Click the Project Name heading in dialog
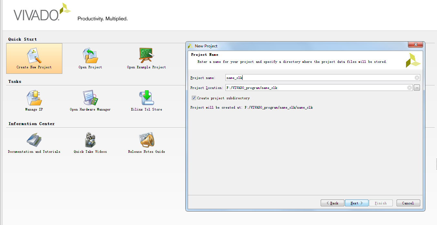Screen dimensions: 437x225 tap(205, 55)
